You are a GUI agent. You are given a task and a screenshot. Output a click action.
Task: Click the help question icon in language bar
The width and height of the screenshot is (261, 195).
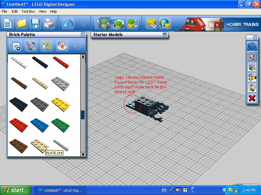tap(185, 190)
